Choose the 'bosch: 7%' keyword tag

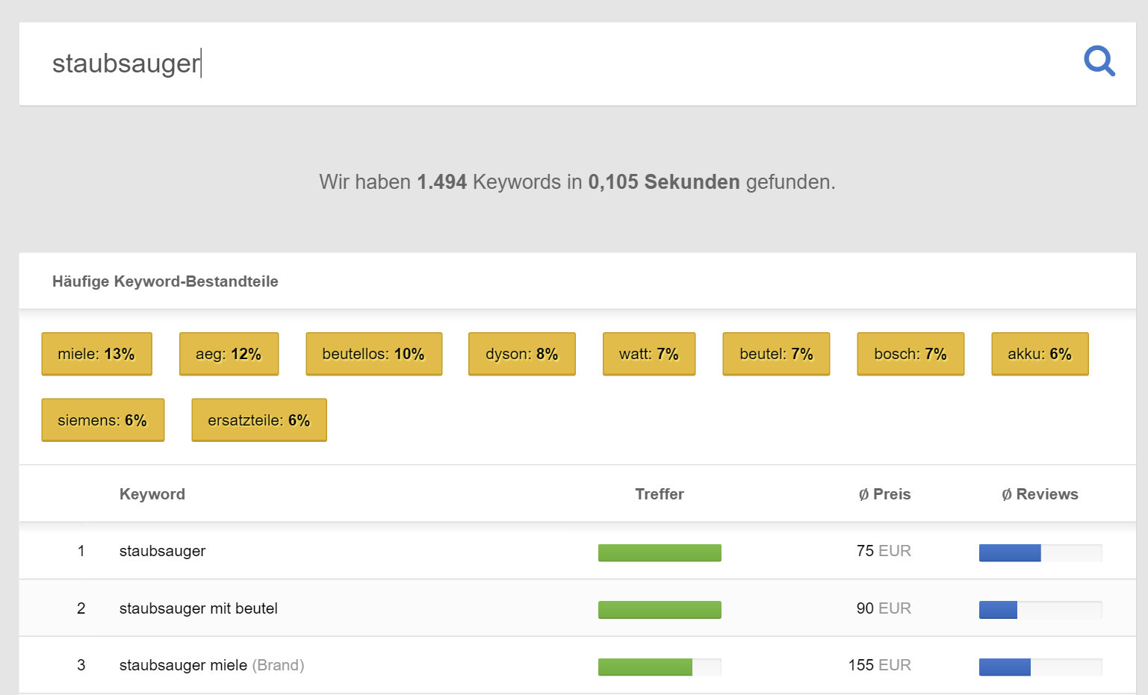point(910,354)
